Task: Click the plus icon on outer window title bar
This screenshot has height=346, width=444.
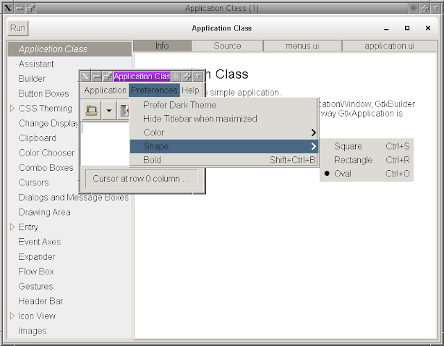Action: (x=425, y=8)
